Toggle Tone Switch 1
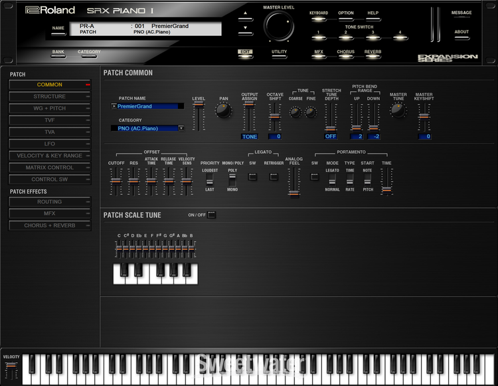Image resolution: width=498 pixels, height=386 pixels. 319,38
